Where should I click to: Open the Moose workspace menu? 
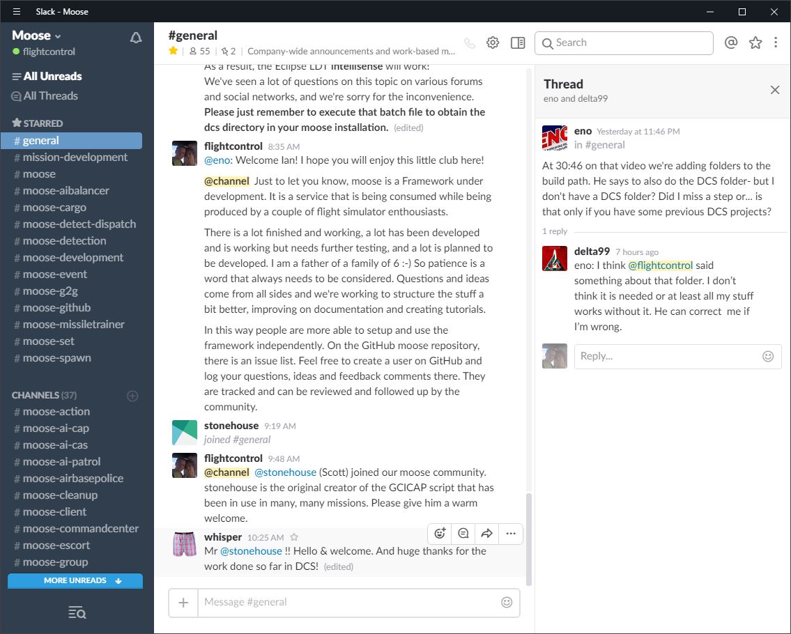(x=35, y=35)
